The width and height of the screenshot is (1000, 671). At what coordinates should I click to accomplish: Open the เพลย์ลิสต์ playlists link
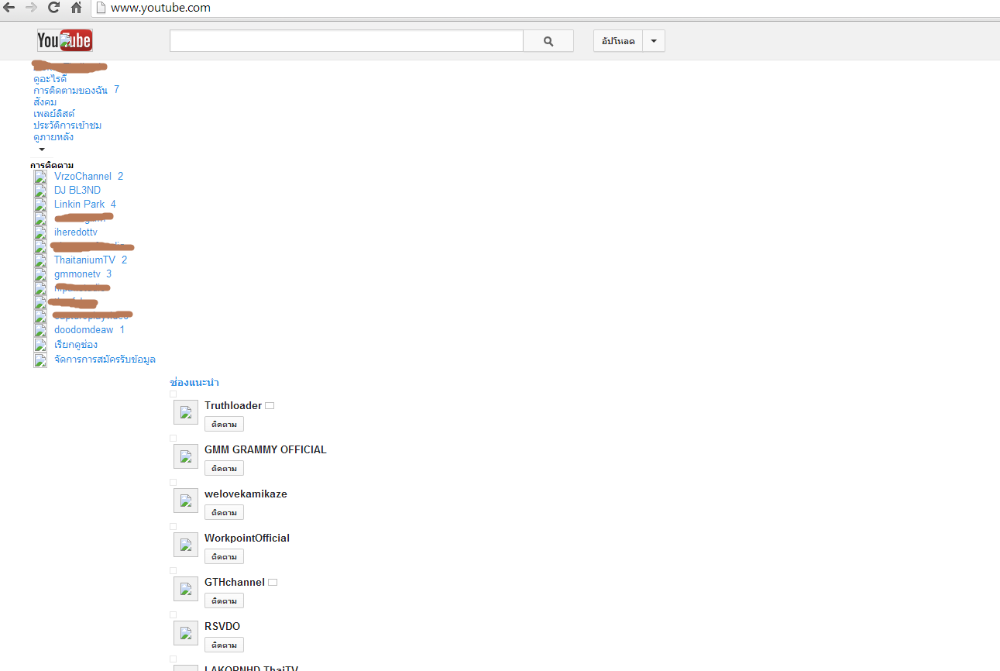click(54, 113)
